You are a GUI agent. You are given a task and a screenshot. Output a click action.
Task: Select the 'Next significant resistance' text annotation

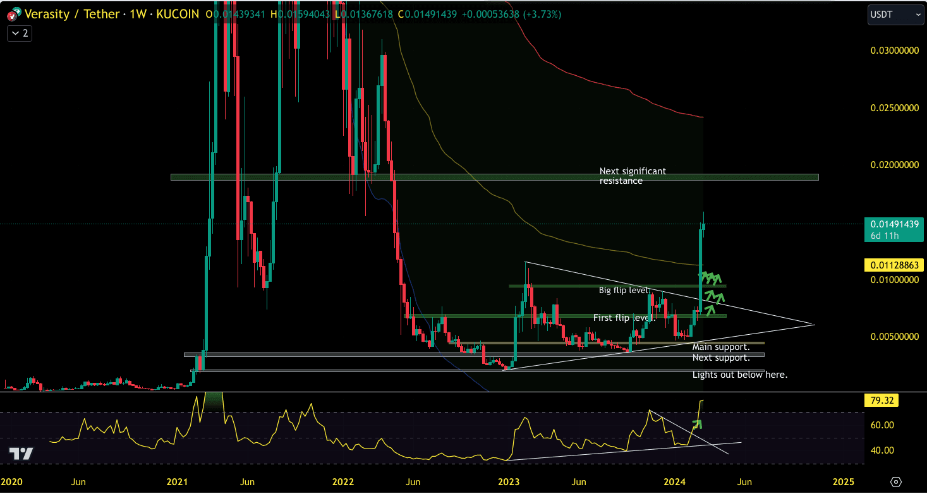[633, 176]
